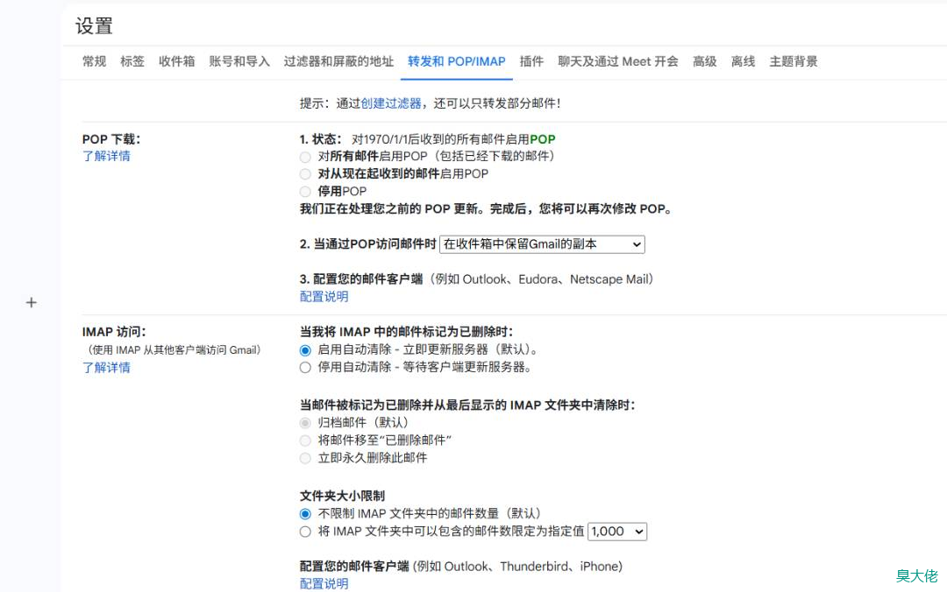This screenshot has width=947, height=592.
Task: Select '对从现在起收到的邮件启用POP' option
Action: pos(305,174)
